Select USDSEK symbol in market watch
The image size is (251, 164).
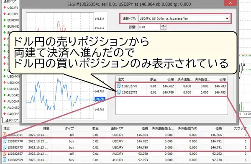[13, 89]
